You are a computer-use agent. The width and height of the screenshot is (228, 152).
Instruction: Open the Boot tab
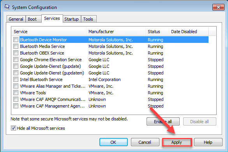(32, 19)
